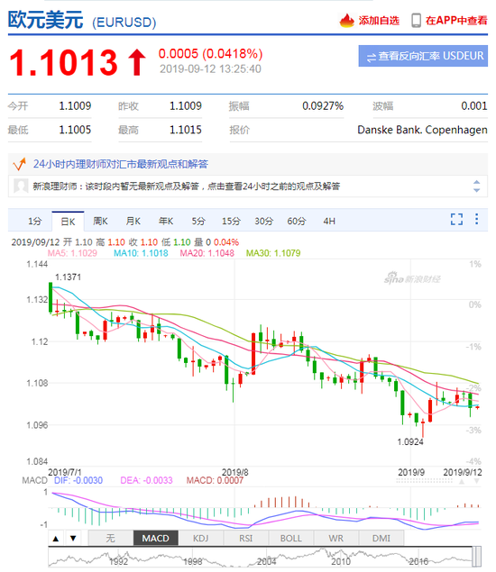The width and height of the screenshot is (496, 572).
Task: Open the three-dots chart options menu
Action: point(477,219)
